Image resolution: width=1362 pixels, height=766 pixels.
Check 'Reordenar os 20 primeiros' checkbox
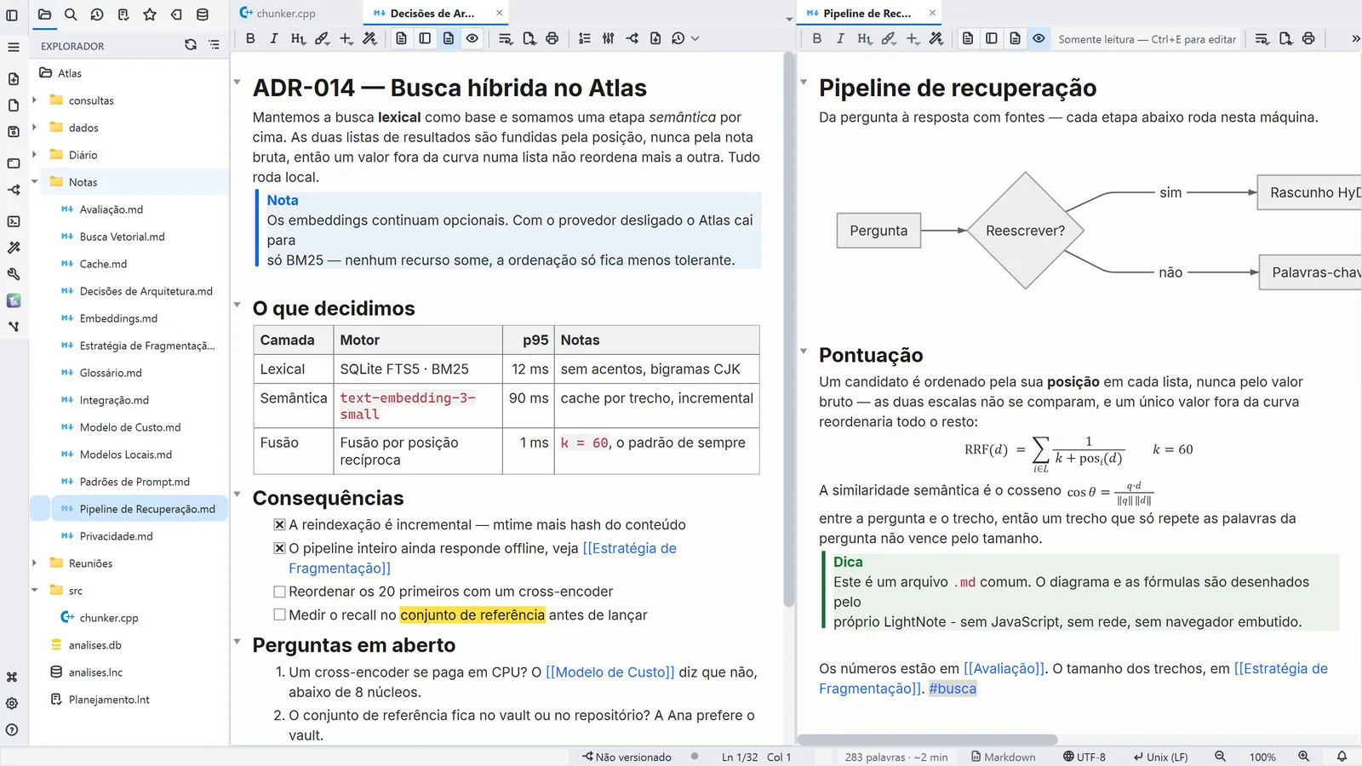(x=279, y=592)
